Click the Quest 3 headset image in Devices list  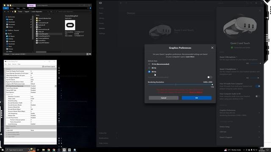[160, 31]
